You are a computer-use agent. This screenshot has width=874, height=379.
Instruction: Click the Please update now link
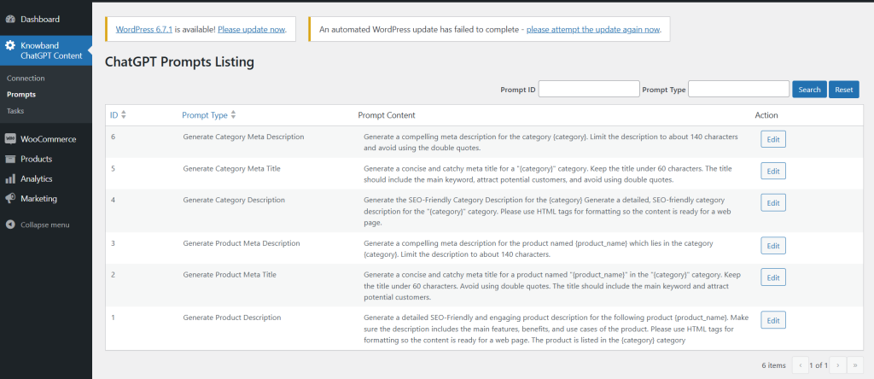(x=252, y=30)
